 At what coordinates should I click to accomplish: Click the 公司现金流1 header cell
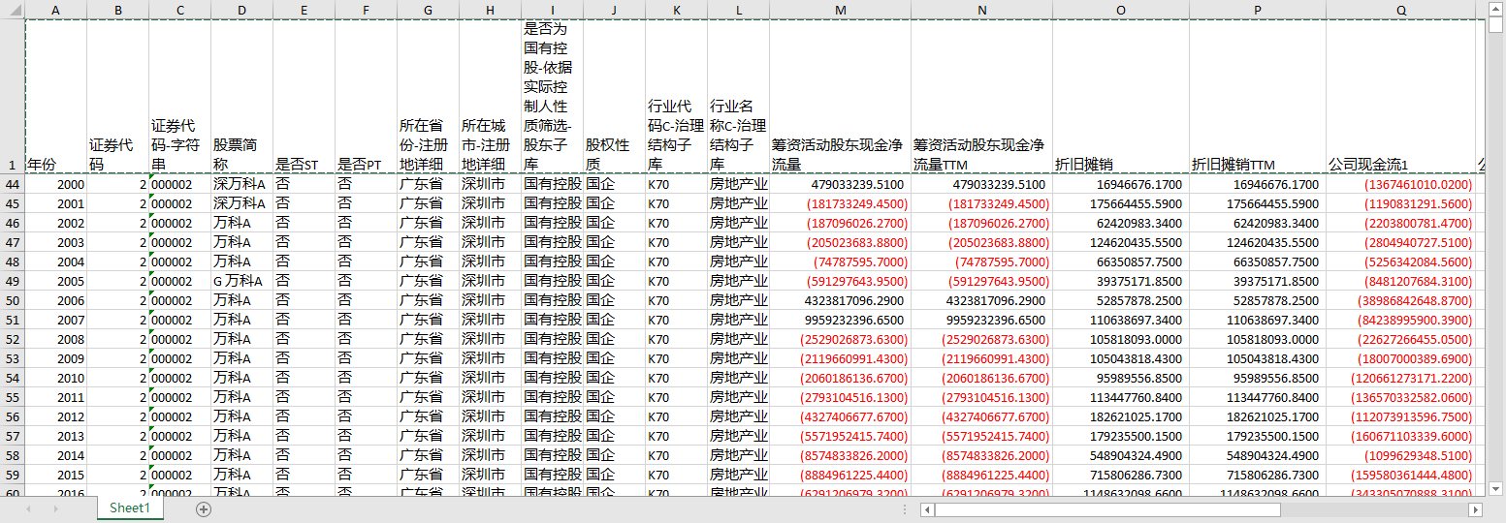(1401, 97)
